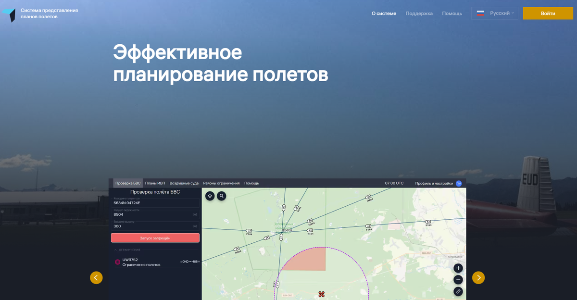
Task: Click the IDMOR waypoint label on map
Action: [x=287, y=230]
